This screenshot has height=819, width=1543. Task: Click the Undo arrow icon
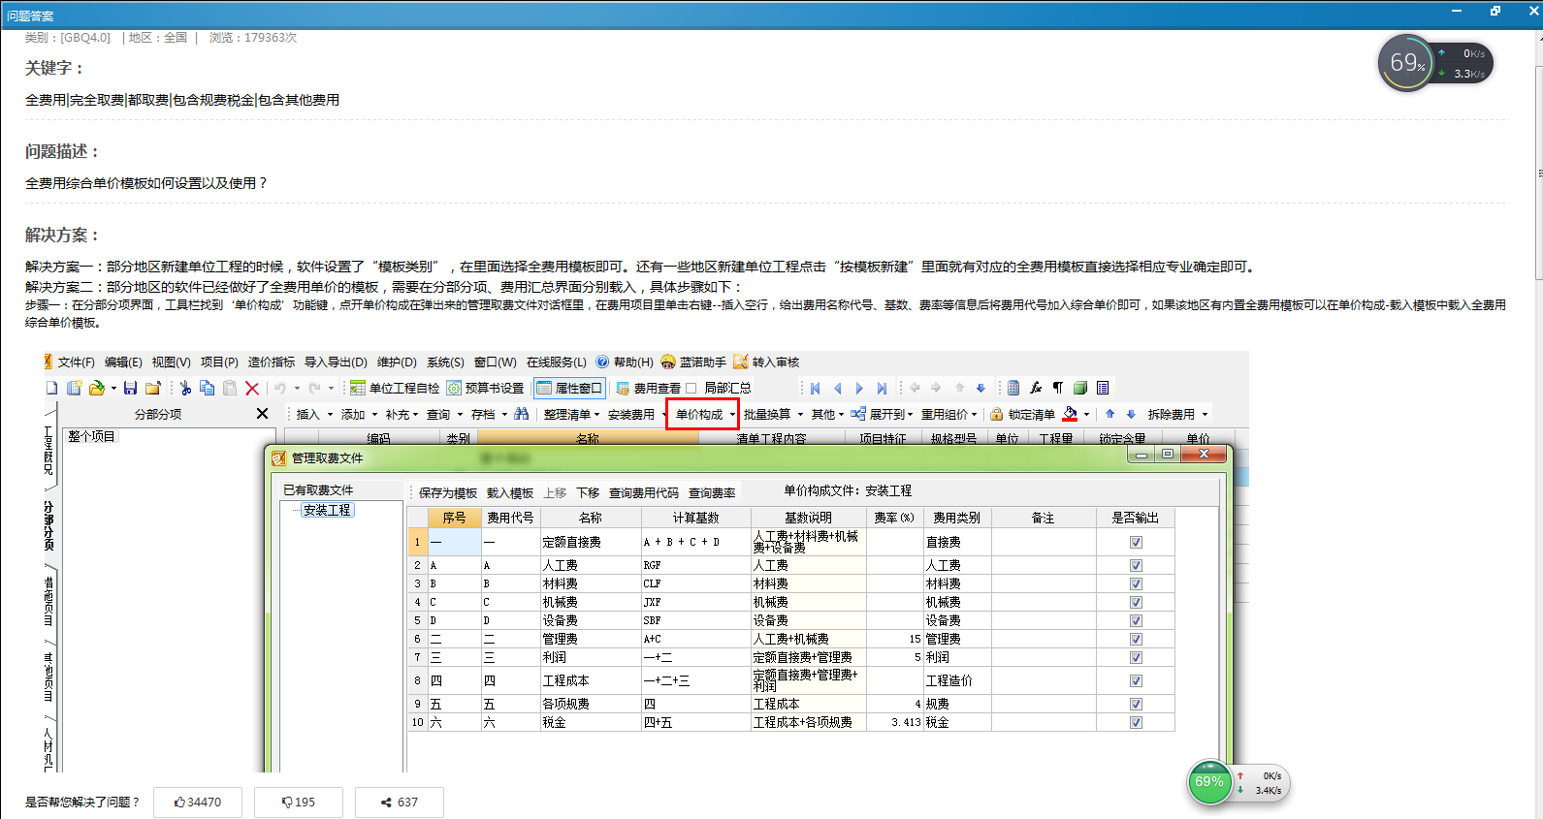(279, 388)
